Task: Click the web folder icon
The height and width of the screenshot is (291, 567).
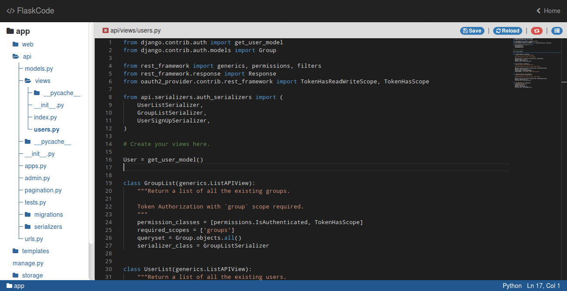Action: 14,44
